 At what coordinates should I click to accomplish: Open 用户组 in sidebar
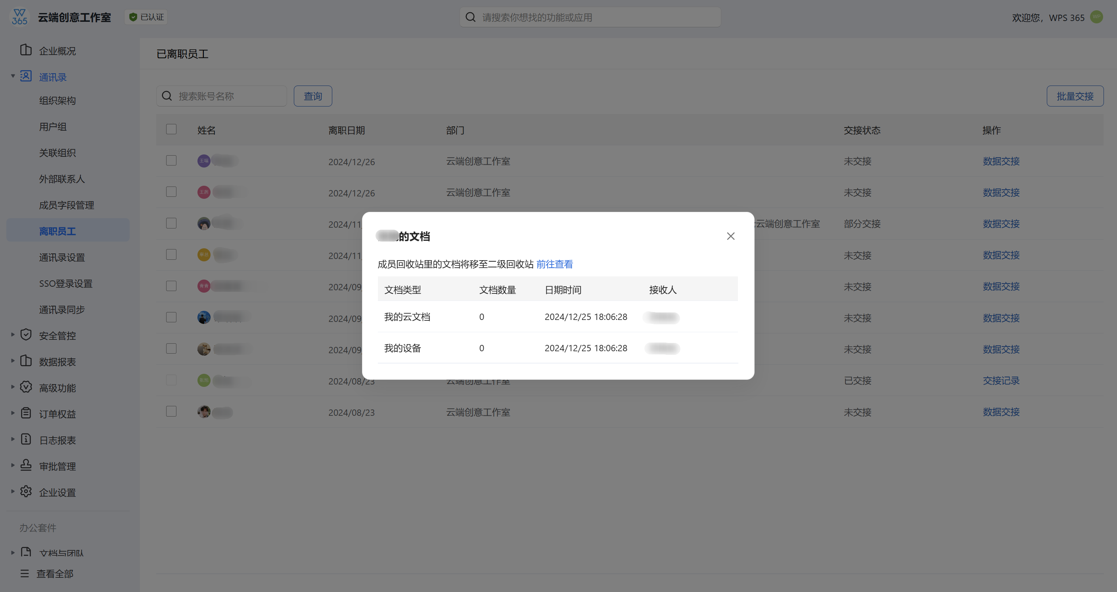pyautogui.click(x=52, y=127)
